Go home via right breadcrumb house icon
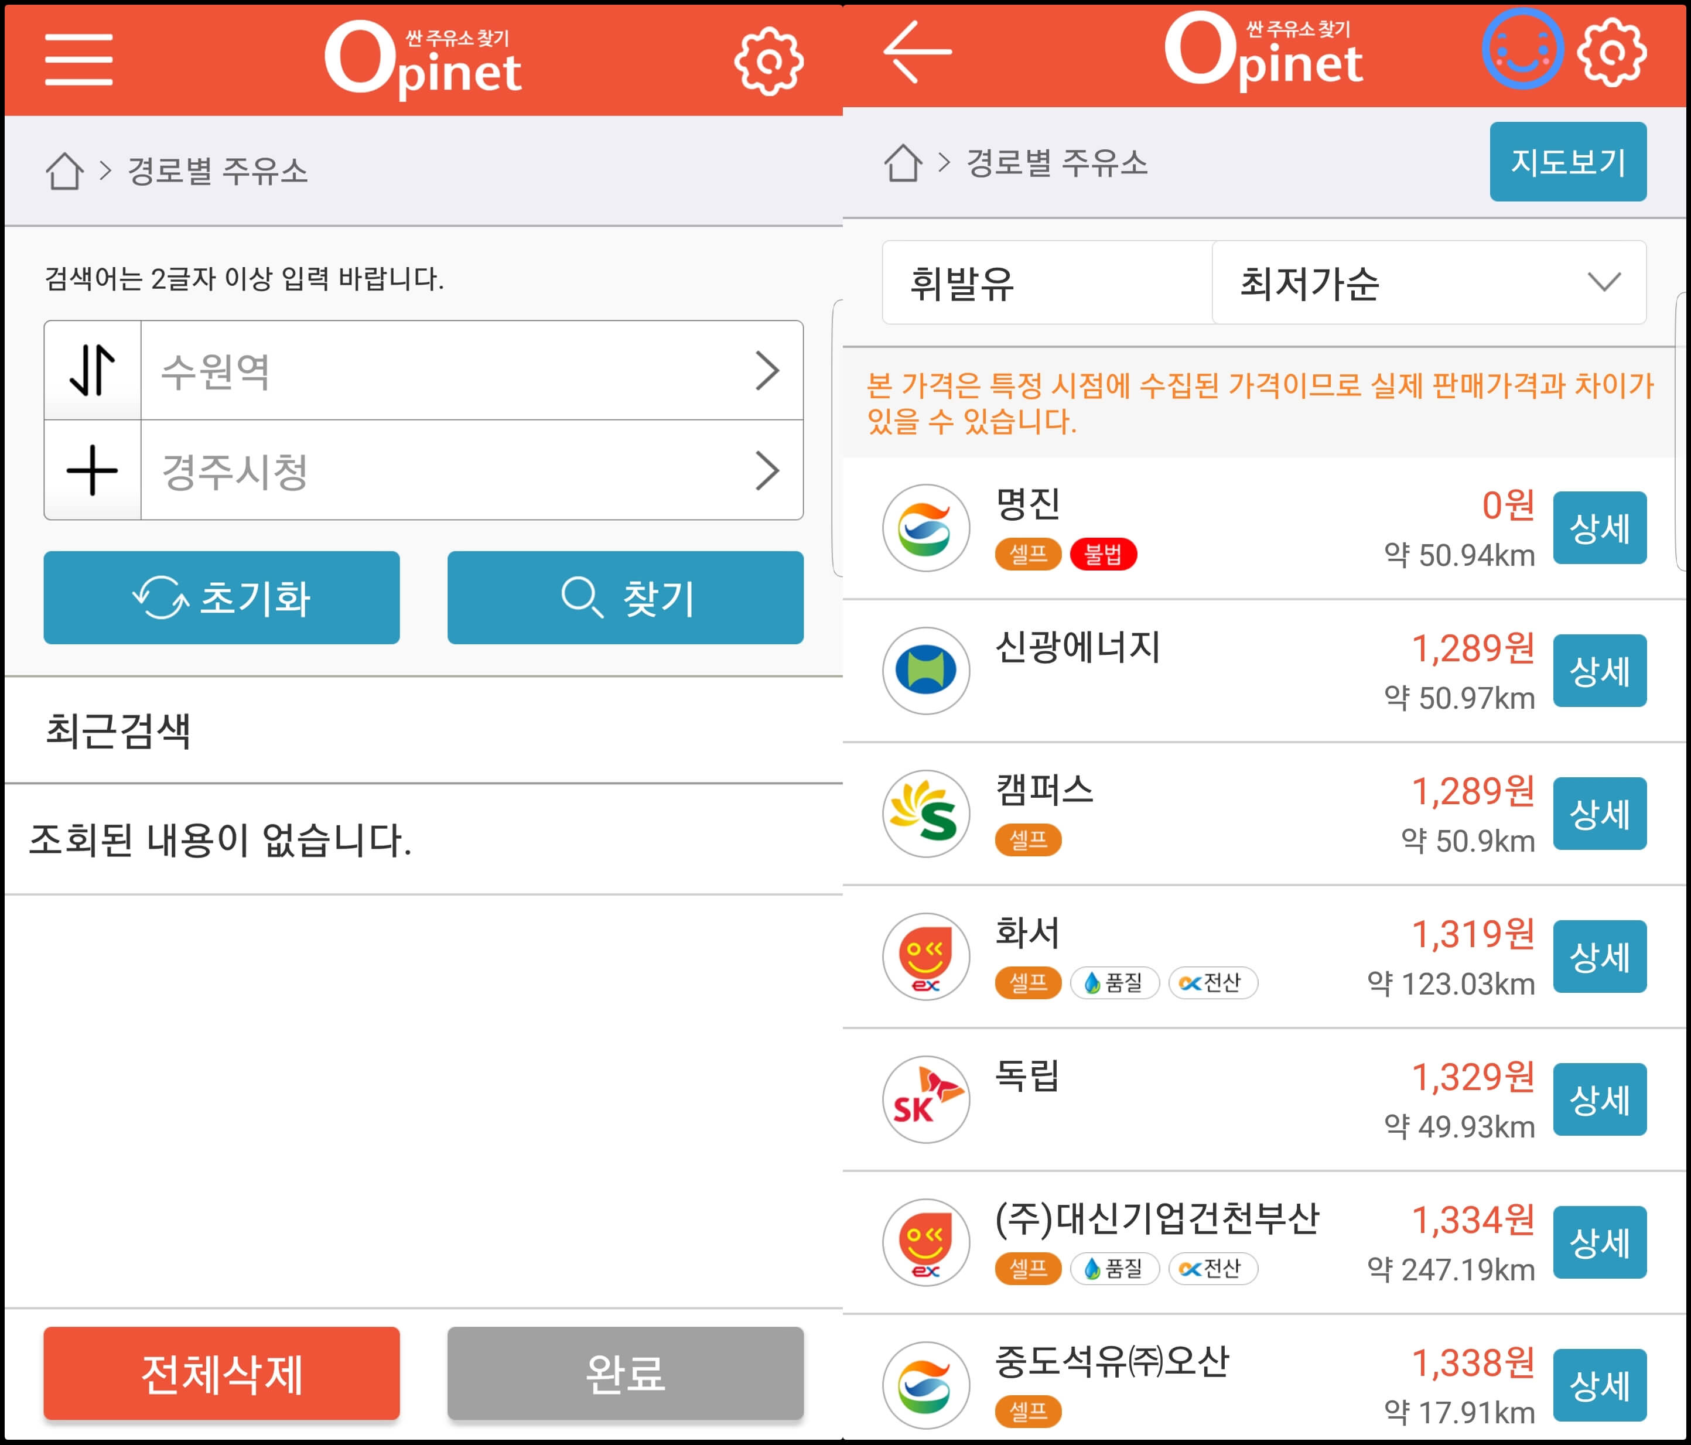 [x=903, y=162]
